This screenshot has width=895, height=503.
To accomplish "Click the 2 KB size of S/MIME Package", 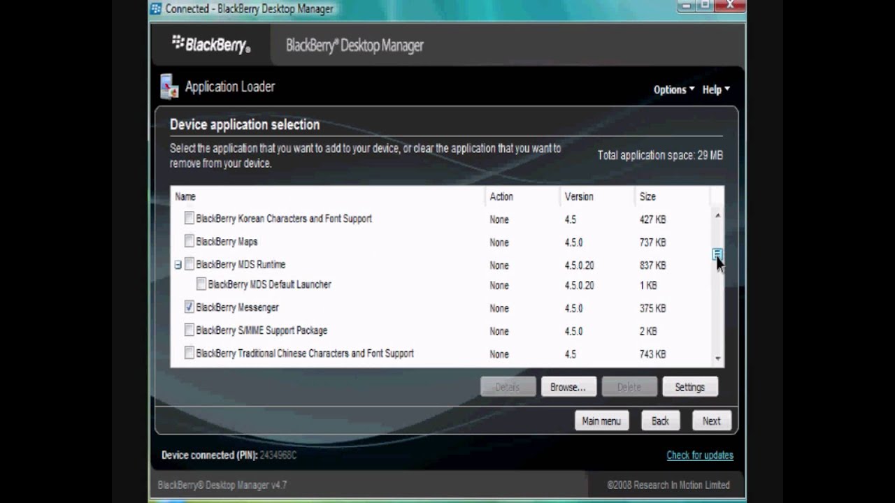I will pyautogui.click(x=648, y=331).
